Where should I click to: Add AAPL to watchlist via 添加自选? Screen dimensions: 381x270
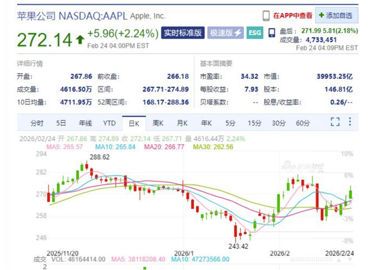click(337, 15)
